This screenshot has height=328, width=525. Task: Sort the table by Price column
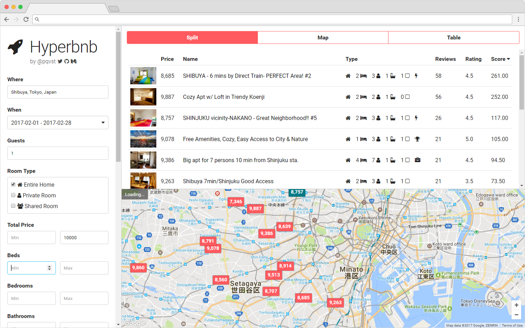[x=167, y=59]
